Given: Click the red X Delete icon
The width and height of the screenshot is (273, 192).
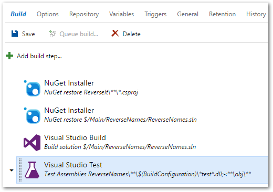Looking at the screenshot, I should (x=115, y=33).
